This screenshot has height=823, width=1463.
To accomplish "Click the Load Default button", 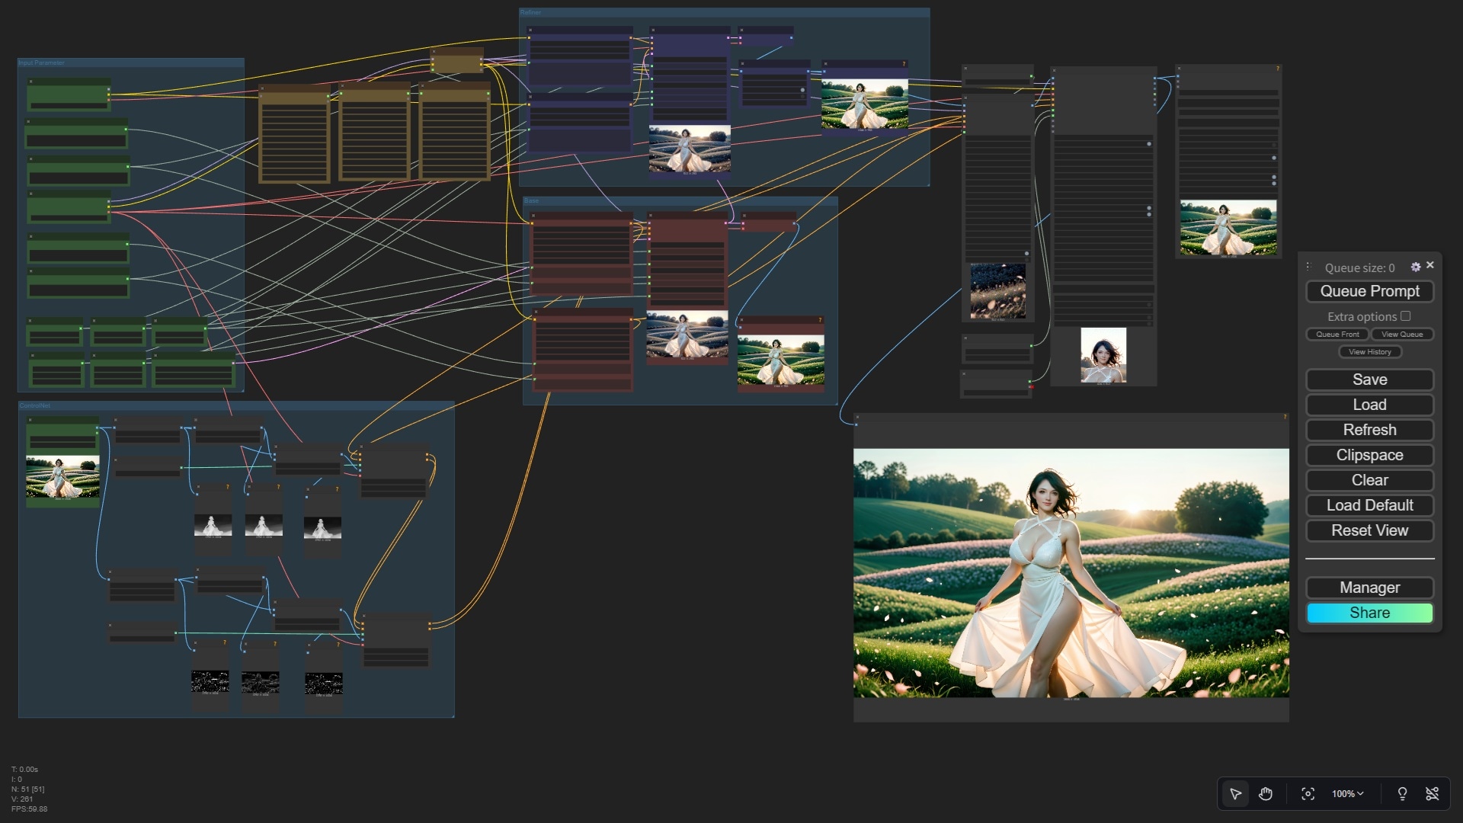I will click(x=1369, y=505).
